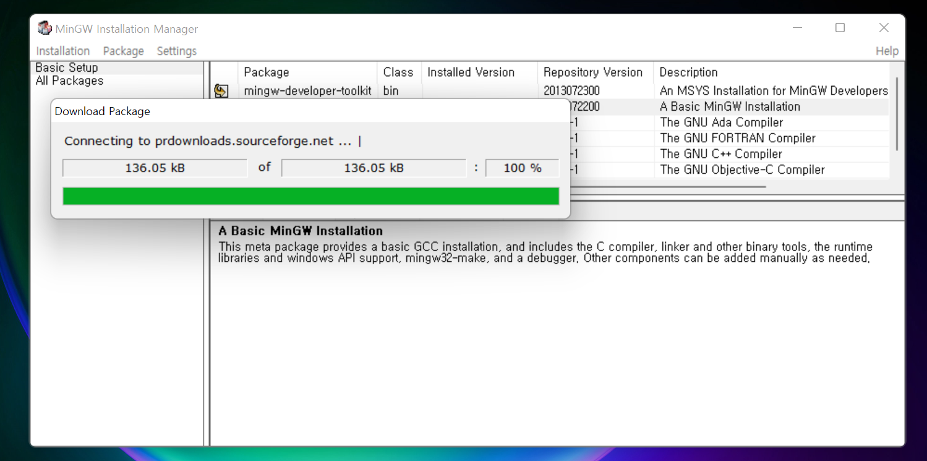Screen dimensions: 927x461
Task: Click 'A Basic MinGW Installation' row description
Action: point(730,106)
